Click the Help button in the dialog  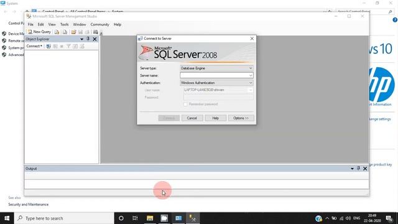click(x=215, y=118)
